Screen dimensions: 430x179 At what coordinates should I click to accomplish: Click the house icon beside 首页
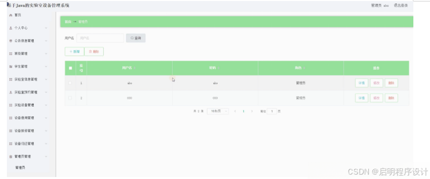[11, 15]
